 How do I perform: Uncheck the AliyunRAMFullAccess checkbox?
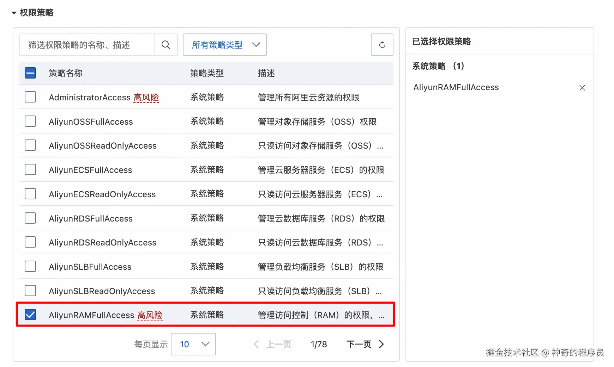30,315
